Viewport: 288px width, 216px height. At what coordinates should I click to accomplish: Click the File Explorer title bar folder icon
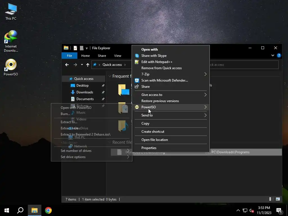point(66,48)
